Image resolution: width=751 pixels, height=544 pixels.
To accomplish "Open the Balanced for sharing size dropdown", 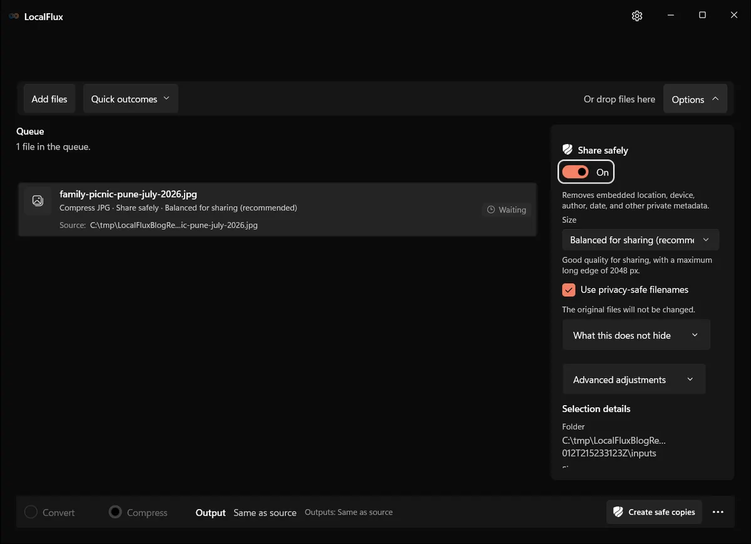I will tap(640, 240).
